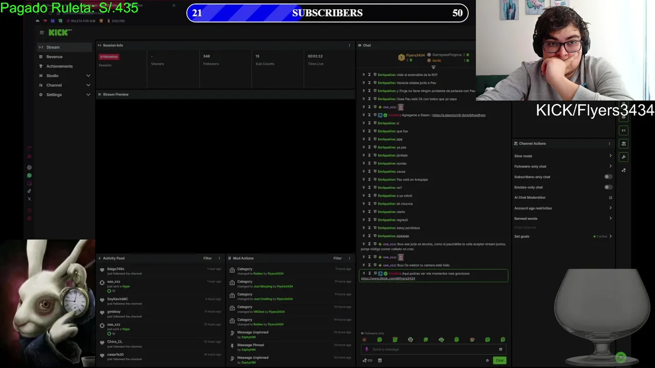Open the emoji picker in message box
This screenshot has width=655, height=368.
(x=500, y=349)
